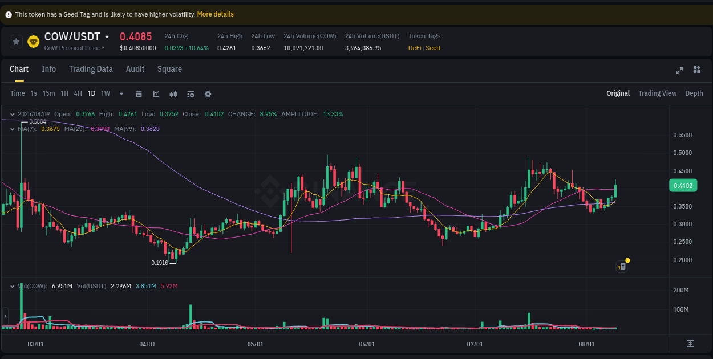Collapse the MA indicator row chevron
This screenshot has height=359, width=713.
click(12, 129)
